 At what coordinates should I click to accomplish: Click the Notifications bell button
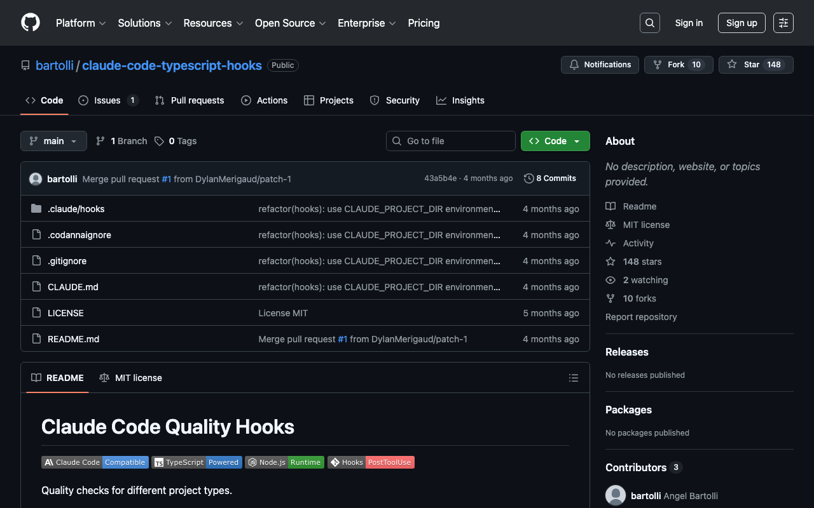(x=600, y=65)
